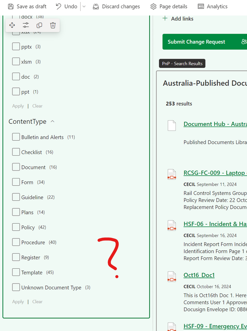Image resolution: width=247 pixels, height=331 pixels.
Task: Click the Australia-Published Documents heading
Action: [x=205, y=83]
